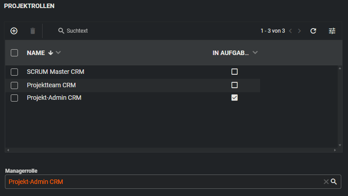Open the table column settings icon
The width and height of the screenshot is (348, 196).
coord(332,31)
